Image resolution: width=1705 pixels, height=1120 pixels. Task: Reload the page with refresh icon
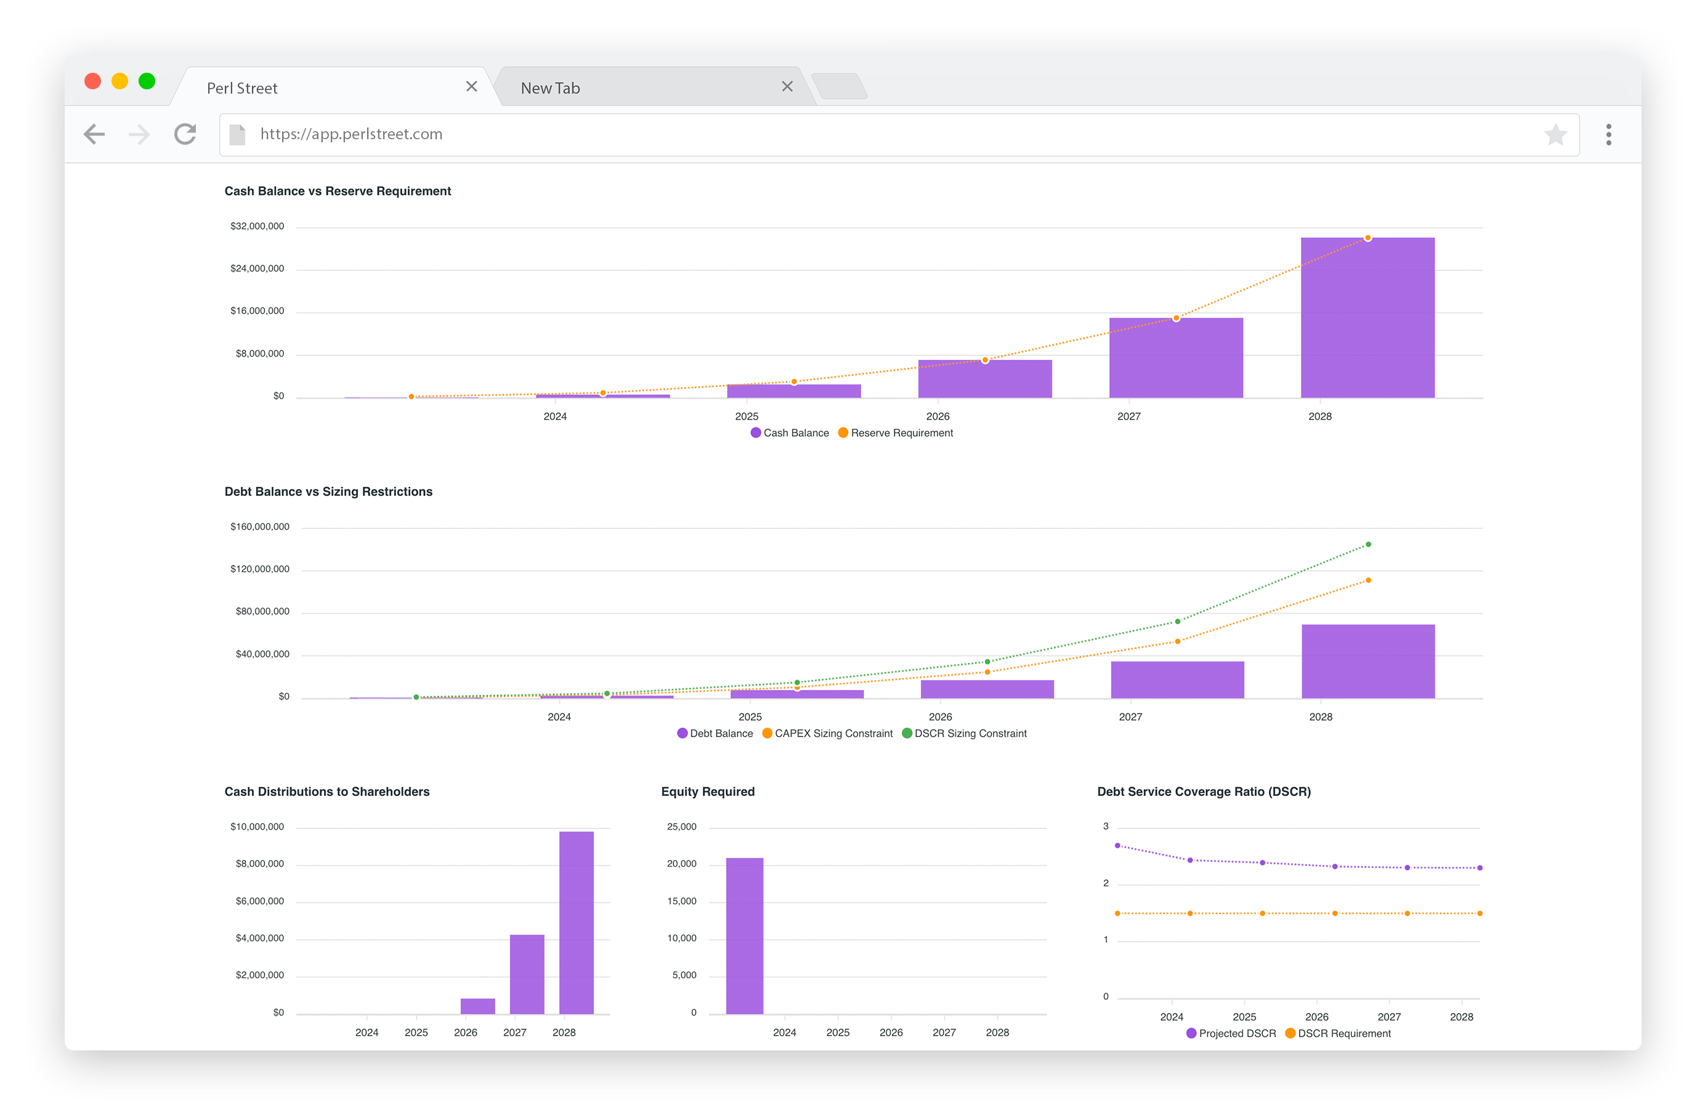[185, 134]
